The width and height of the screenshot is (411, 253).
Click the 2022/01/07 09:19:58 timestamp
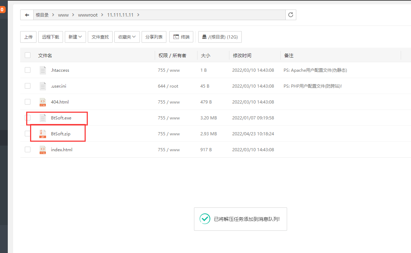(253, 118)
